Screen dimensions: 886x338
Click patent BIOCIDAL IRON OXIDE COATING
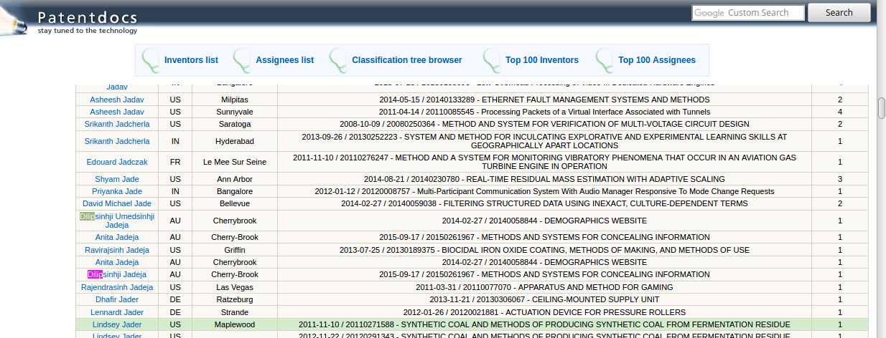(544, 250)
